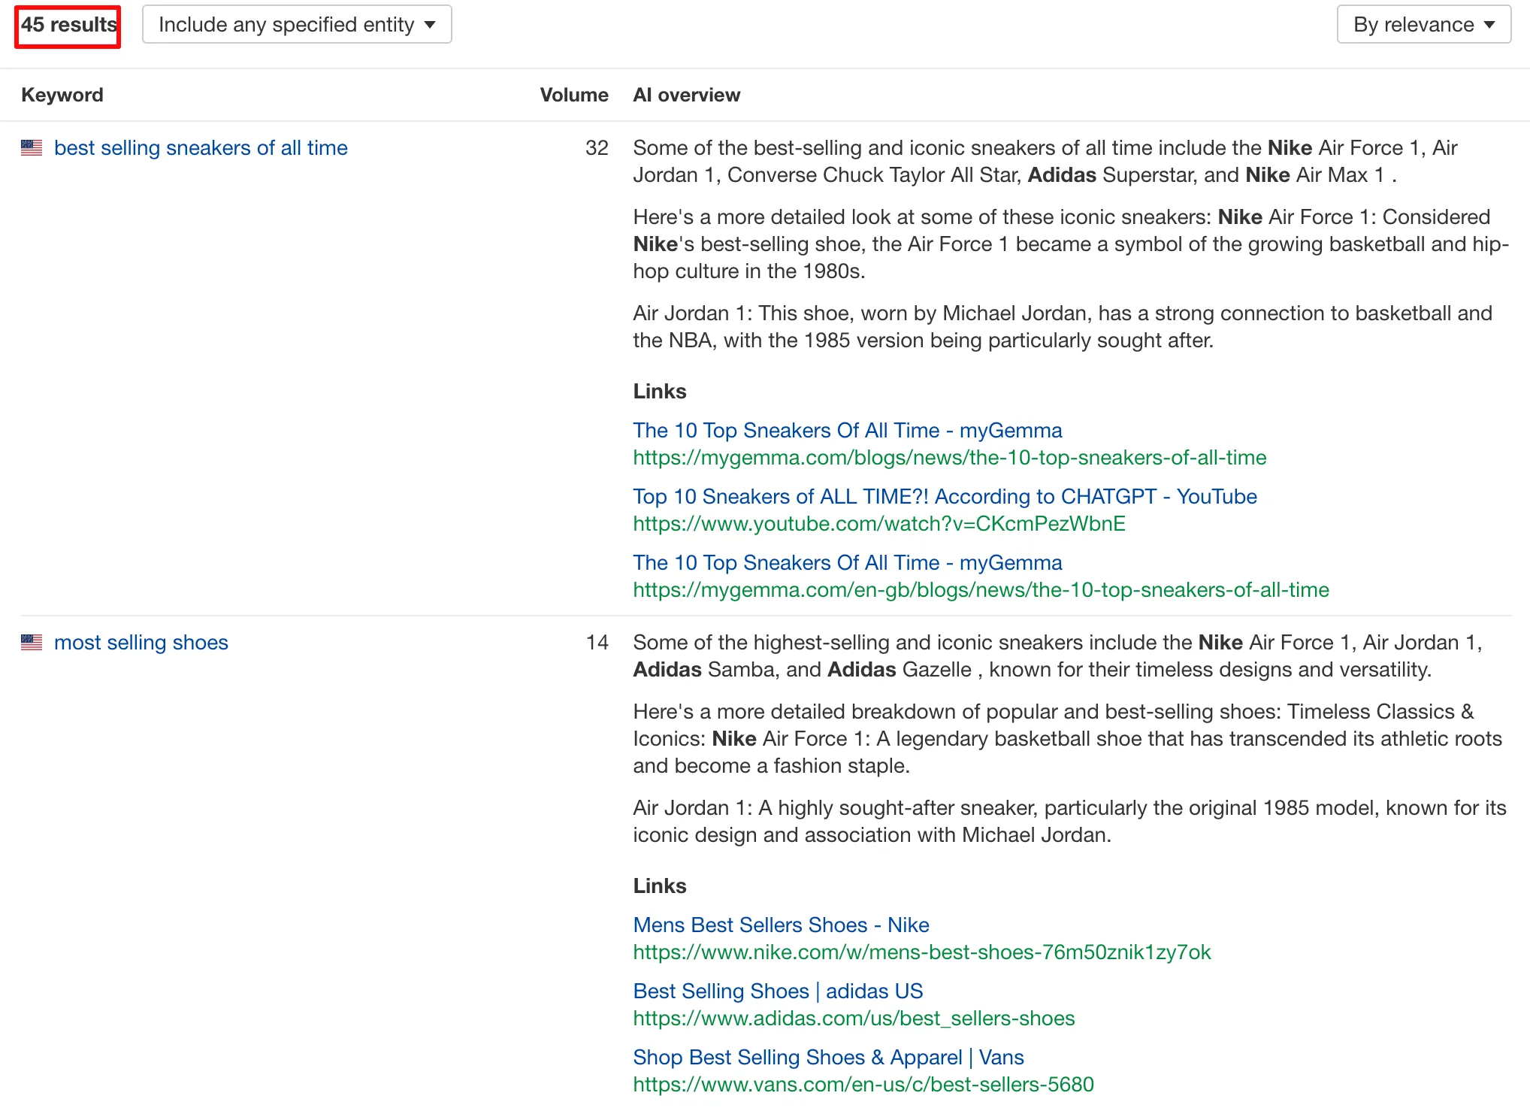The image size is (1530, 1108).
Task: Open keyword 'best selling sneakers of all time'
Action: click(x=201, y=148)
